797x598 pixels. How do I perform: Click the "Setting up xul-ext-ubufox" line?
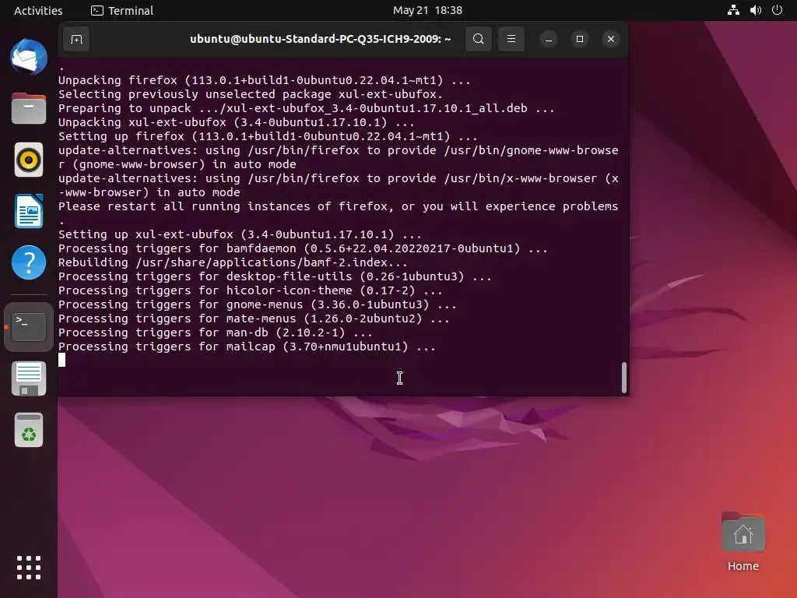[240, 234]
